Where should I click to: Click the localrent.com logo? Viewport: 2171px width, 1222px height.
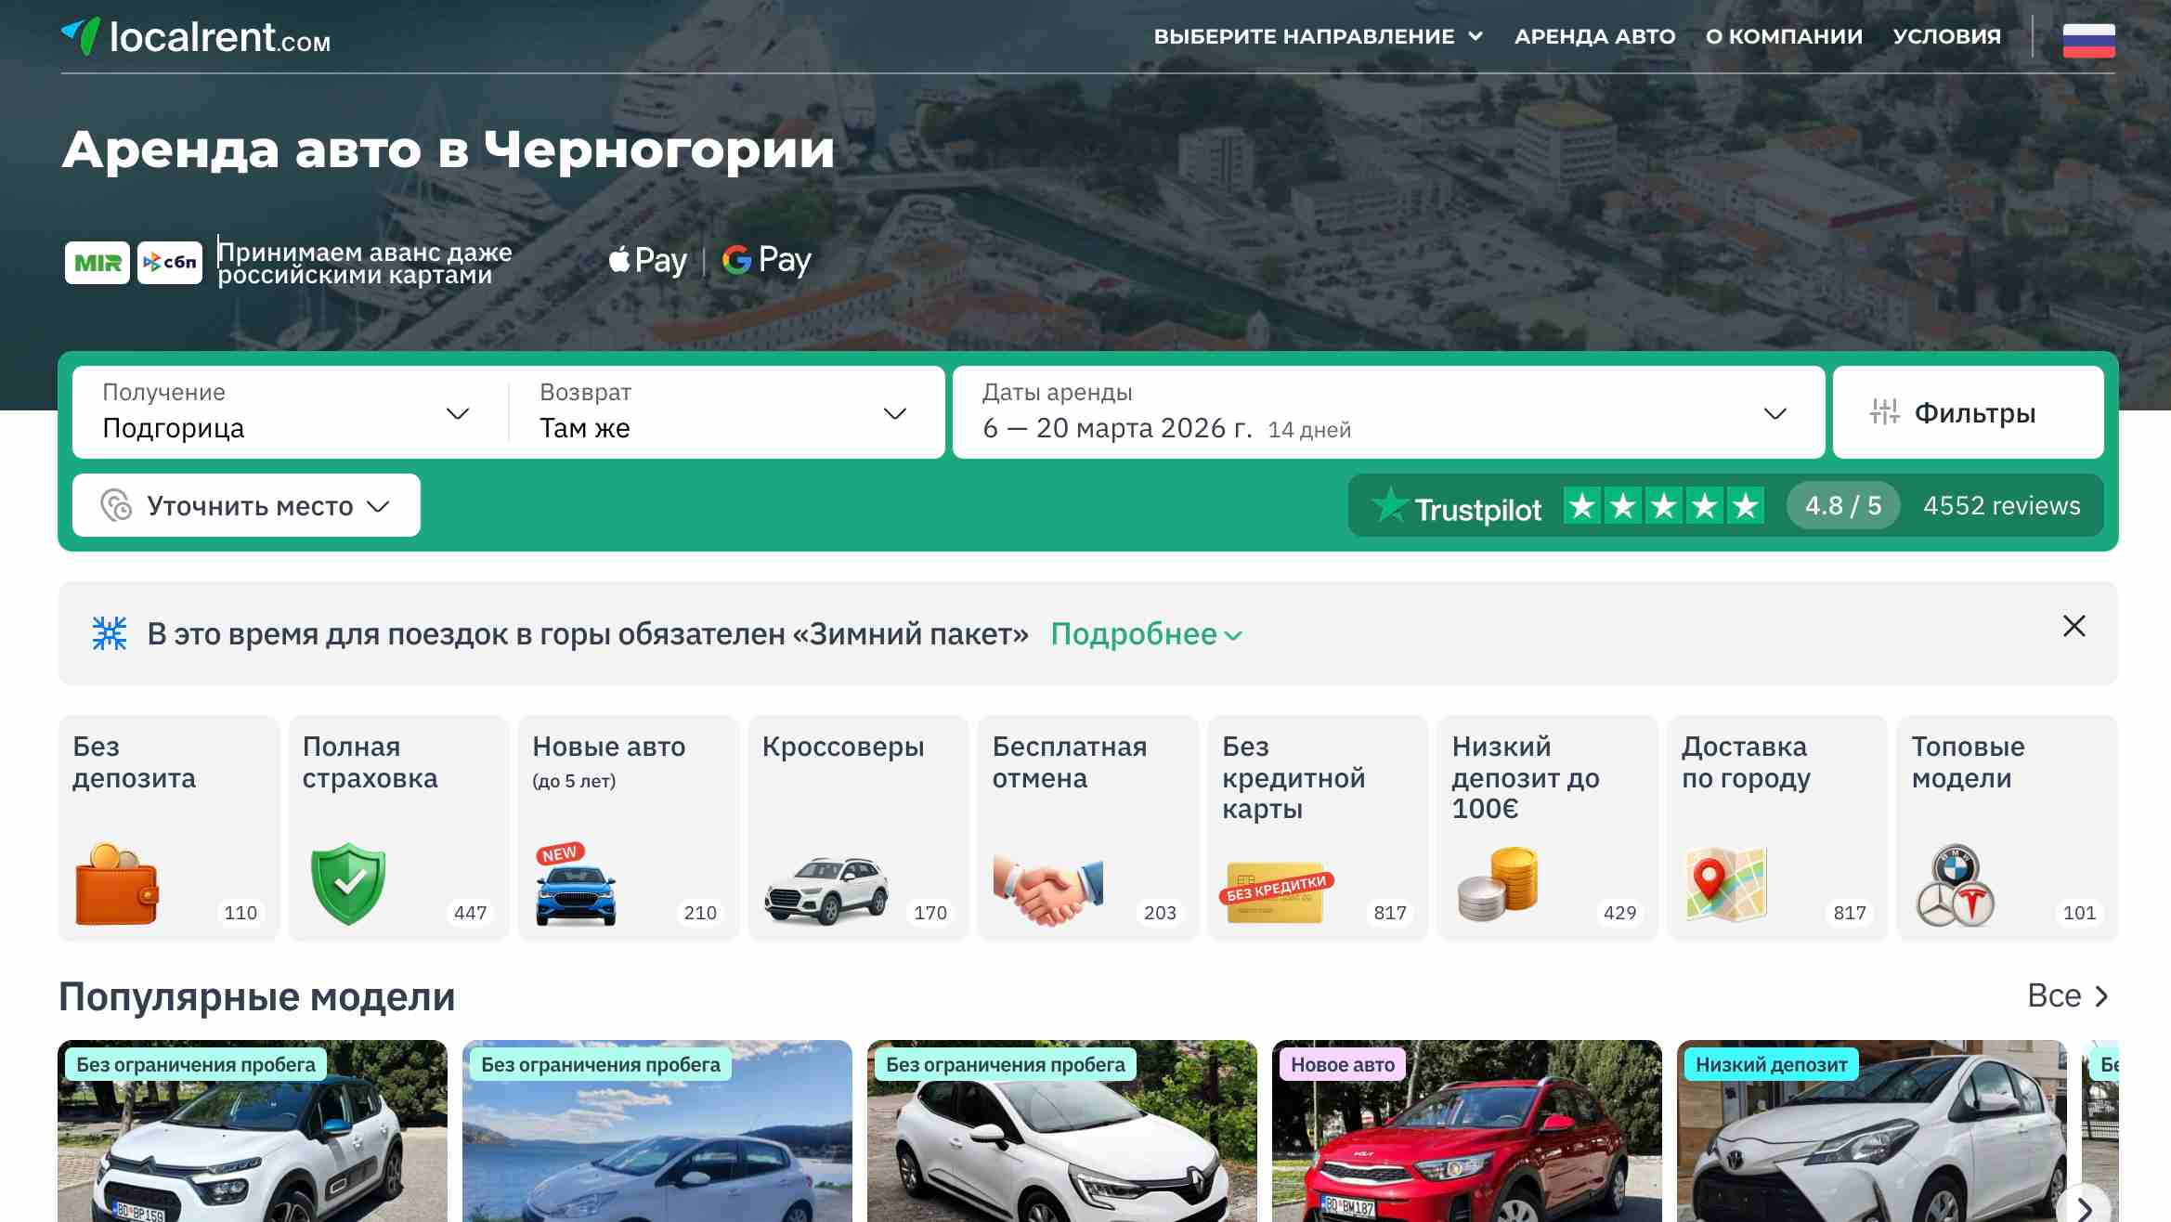click(196, 37)
